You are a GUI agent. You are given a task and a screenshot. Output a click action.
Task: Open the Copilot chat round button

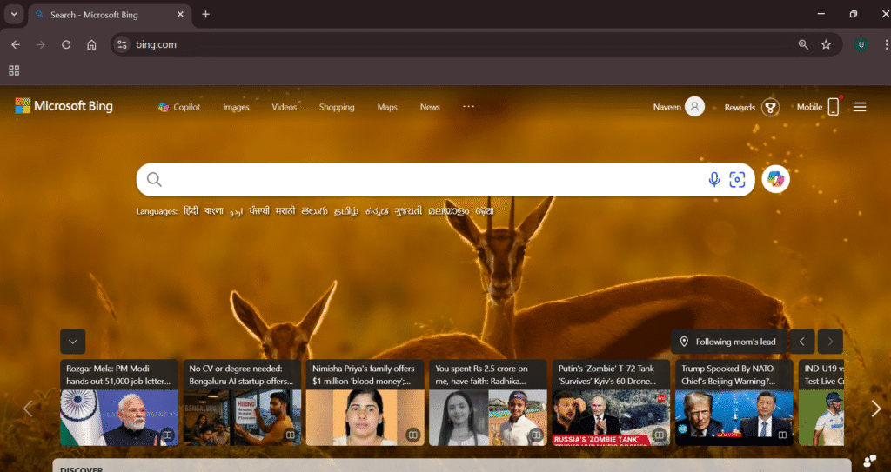coord(775,179)
